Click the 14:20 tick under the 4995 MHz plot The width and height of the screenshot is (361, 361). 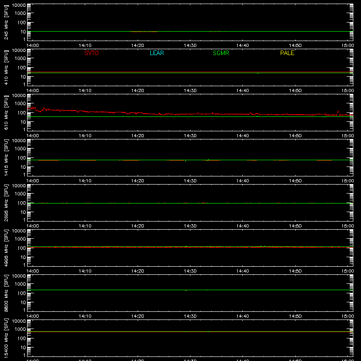click(138, 271)
